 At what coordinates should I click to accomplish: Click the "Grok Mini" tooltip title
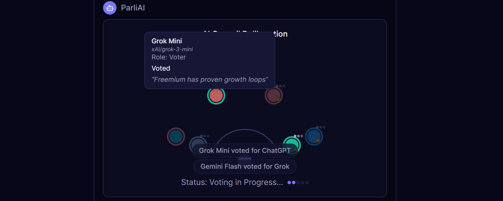167,41
